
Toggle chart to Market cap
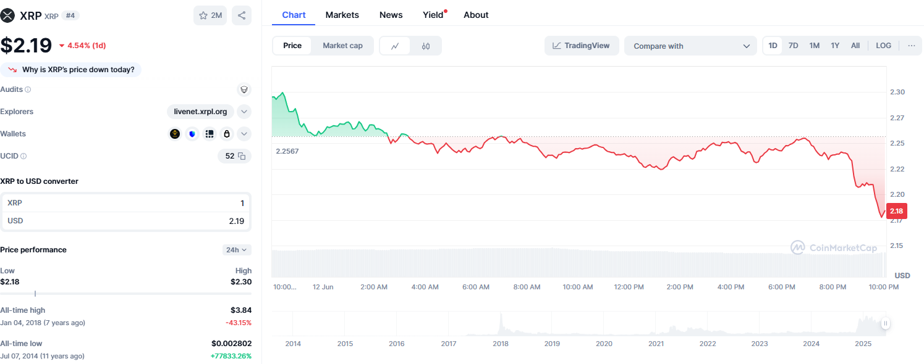tap(342, 46)
